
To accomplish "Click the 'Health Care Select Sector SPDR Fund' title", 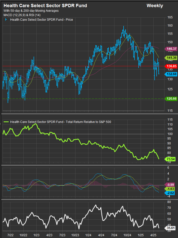I will click(45, 6).
